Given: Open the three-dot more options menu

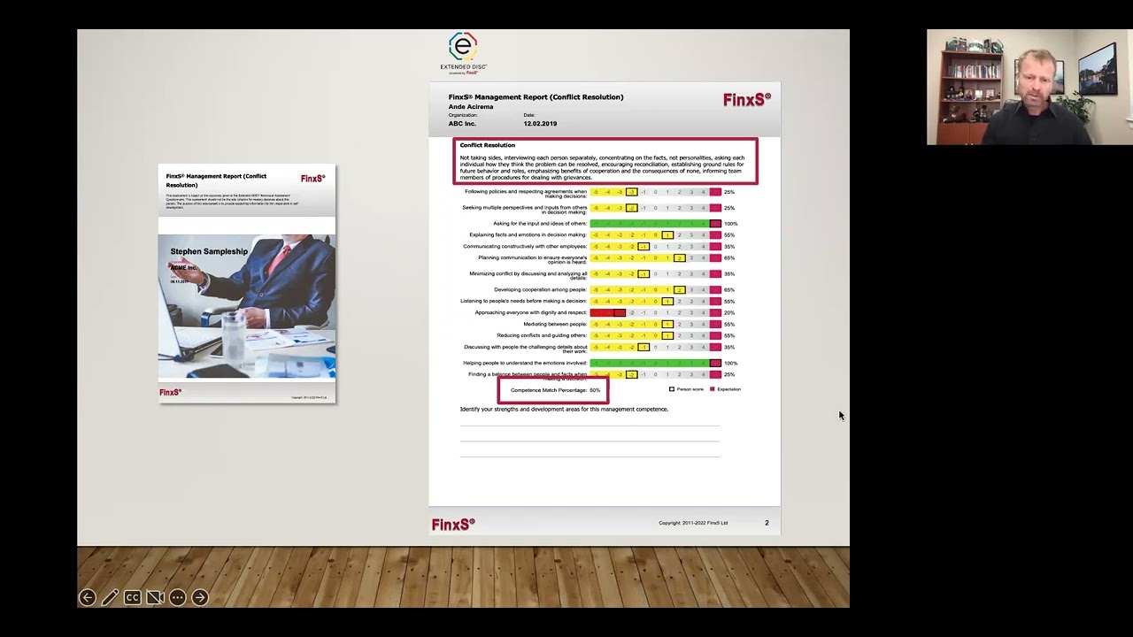Looking at the screenshot, I should [177, 597].
